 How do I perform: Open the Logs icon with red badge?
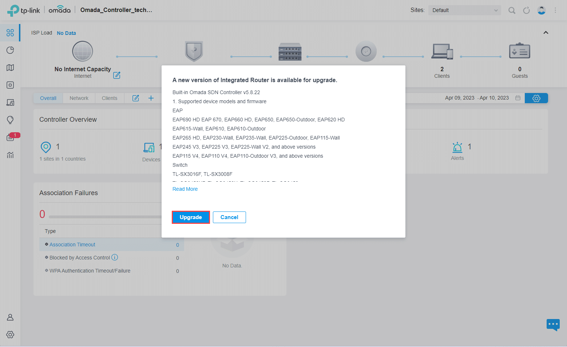click(x=11, y=137)
